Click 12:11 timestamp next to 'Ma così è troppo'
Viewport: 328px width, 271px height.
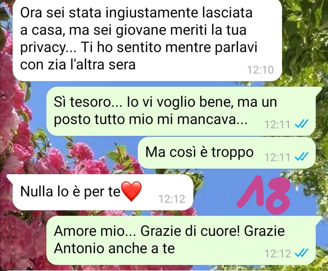pyautogui.click(x=277, y=157)
